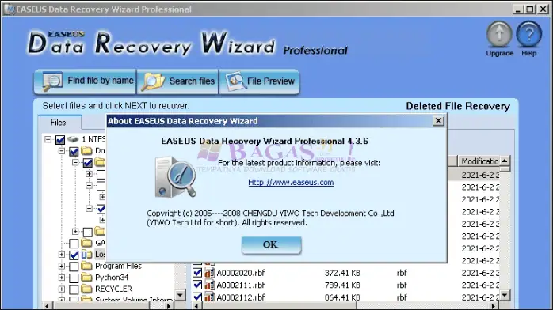Click the Upgrade arrow icon
This screenshot has width=553, height=310.
pos(499,34)
